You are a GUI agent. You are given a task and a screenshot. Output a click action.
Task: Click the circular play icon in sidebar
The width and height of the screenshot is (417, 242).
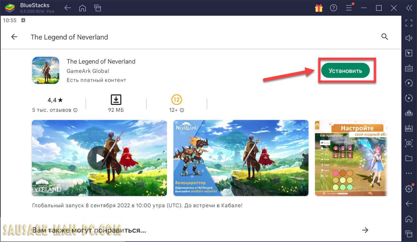(409, 83)
